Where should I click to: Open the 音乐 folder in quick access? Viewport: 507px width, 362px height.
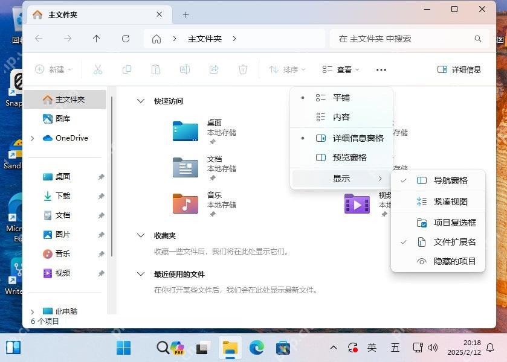click(x=186, y=203)
